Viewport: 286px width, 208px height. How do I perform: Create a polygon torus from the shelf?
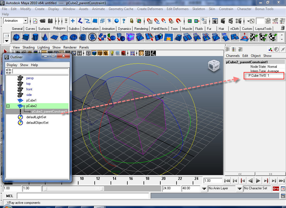point(73,37)
